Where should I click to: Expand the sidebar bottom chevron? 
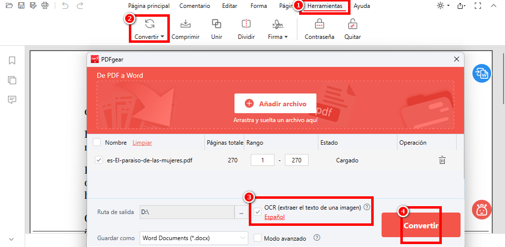(x=11, y=239)
